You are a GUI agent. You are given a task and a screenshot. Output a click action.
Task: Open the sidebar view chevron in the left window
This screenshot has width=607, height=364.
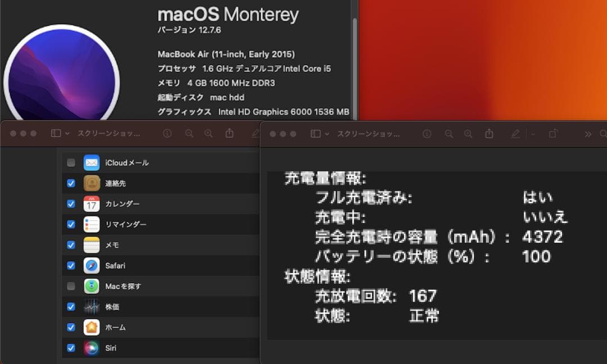pyautogui.click(x=67, y=134)
